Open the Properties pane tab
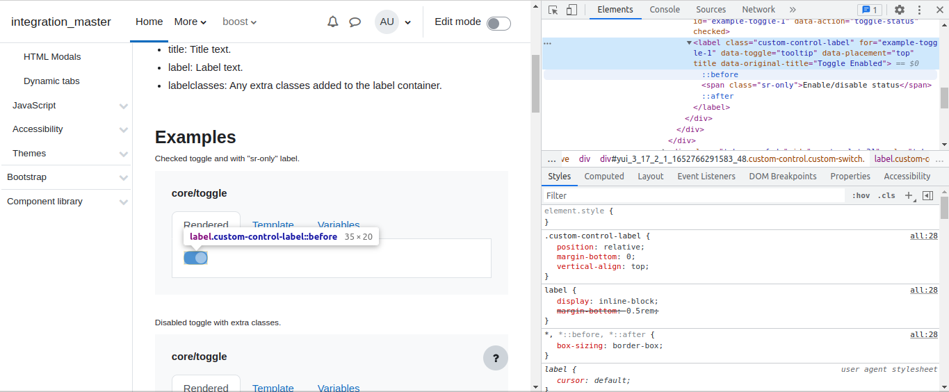 pos(850,177)
